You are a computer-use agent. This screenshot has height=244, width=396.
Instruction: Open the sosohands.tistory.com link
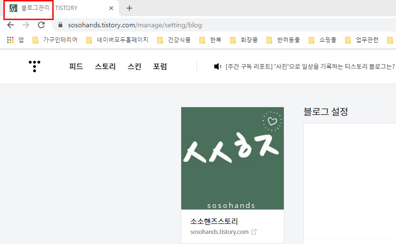[219, 232]
